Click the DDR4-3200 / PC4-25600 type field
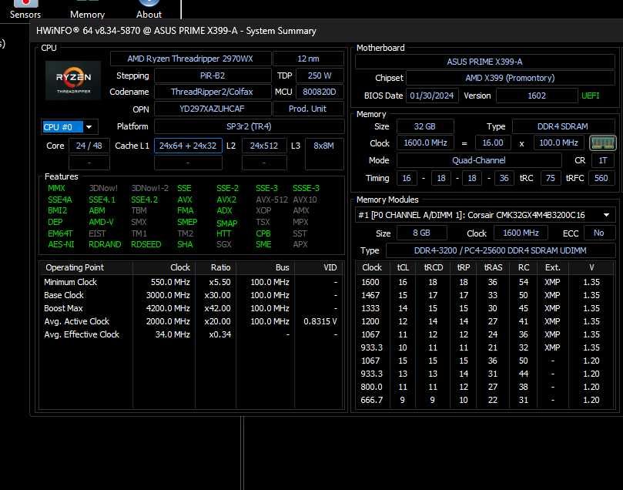This screenshot has height=490, width=623. pos(501,250)
